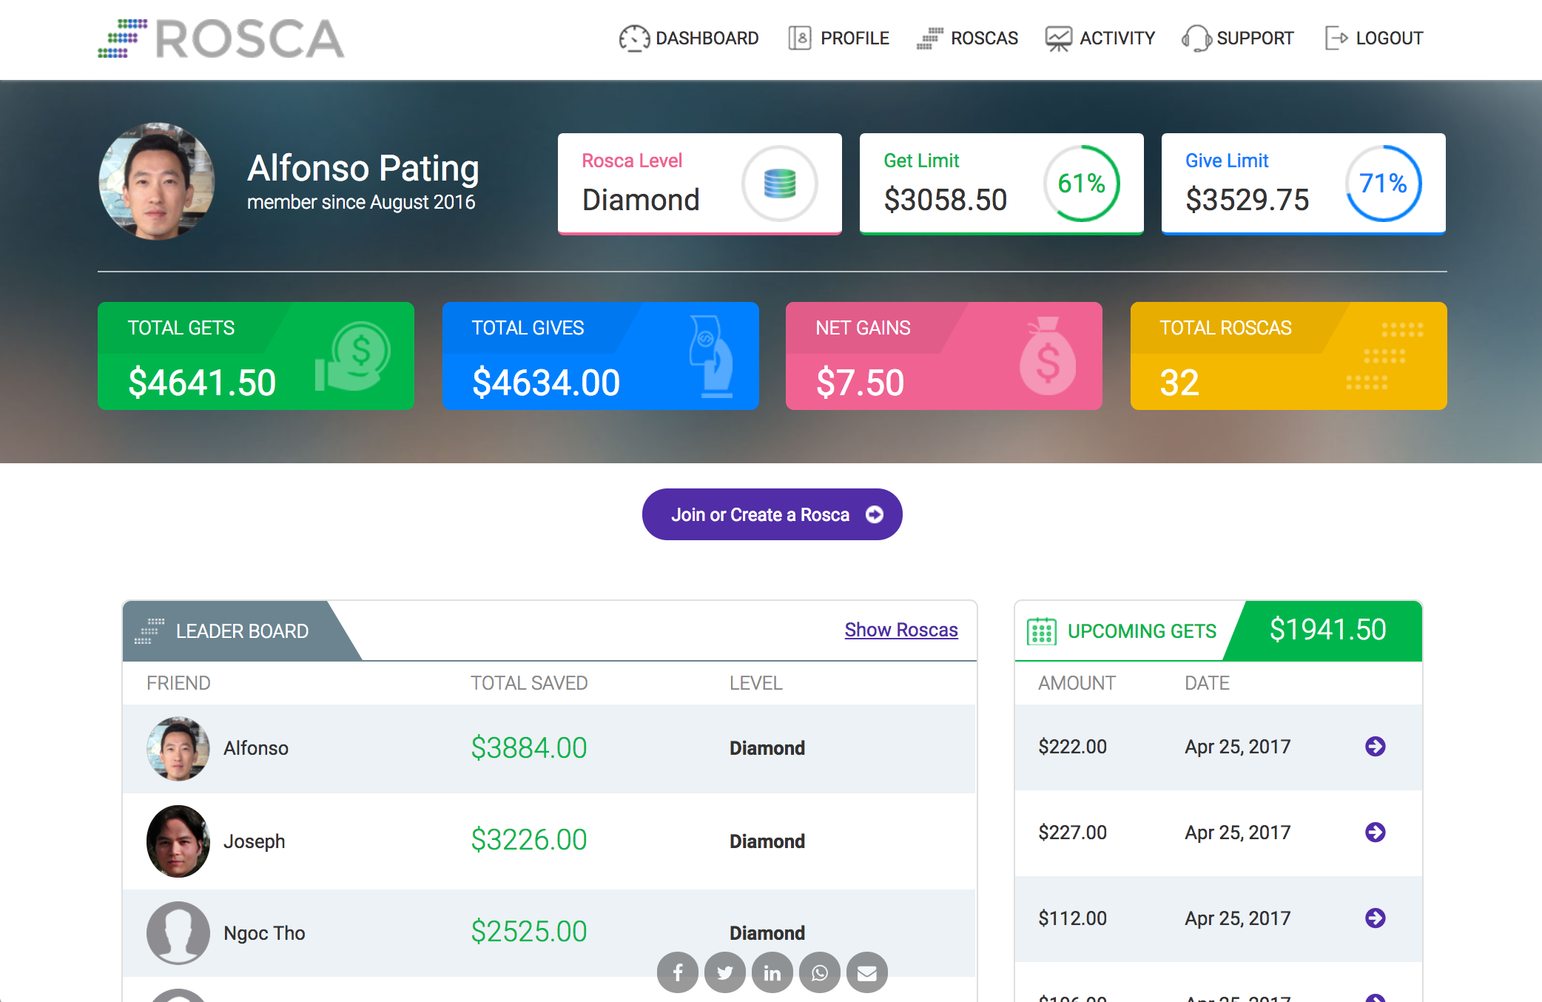Open the Roscas menu item

click(968, 38)
